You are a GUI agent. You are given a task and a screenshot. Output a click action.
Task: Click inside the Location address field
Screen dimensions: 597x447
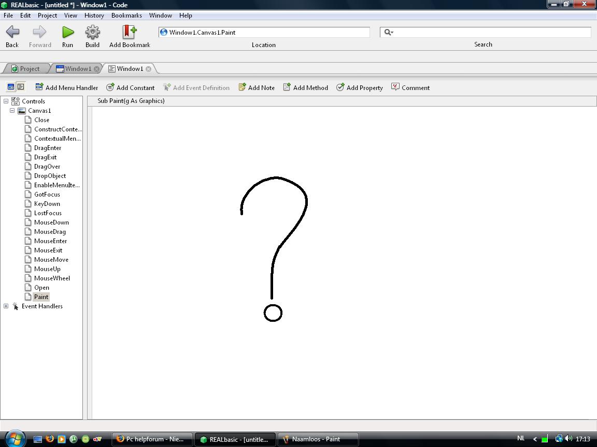click(x=264, y=32)
